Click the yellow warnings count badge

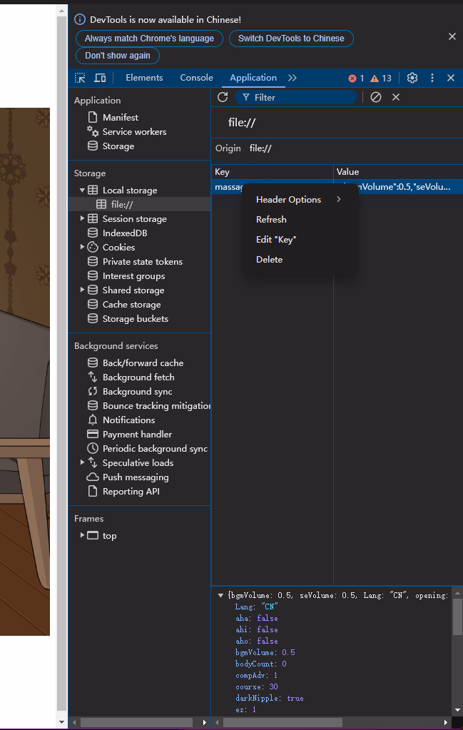click(x=381, y=78)
